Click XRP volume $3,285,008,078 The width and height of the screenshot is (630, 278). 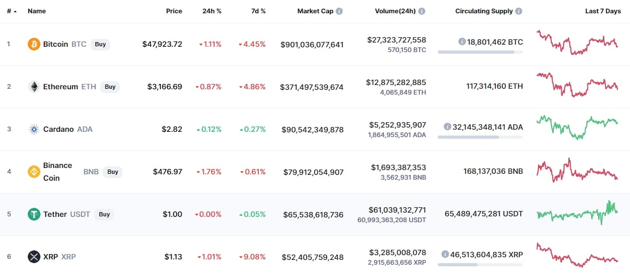tap(398, 252)
